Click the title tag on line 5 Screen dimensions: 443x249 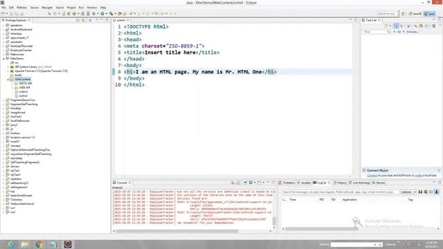172,53
